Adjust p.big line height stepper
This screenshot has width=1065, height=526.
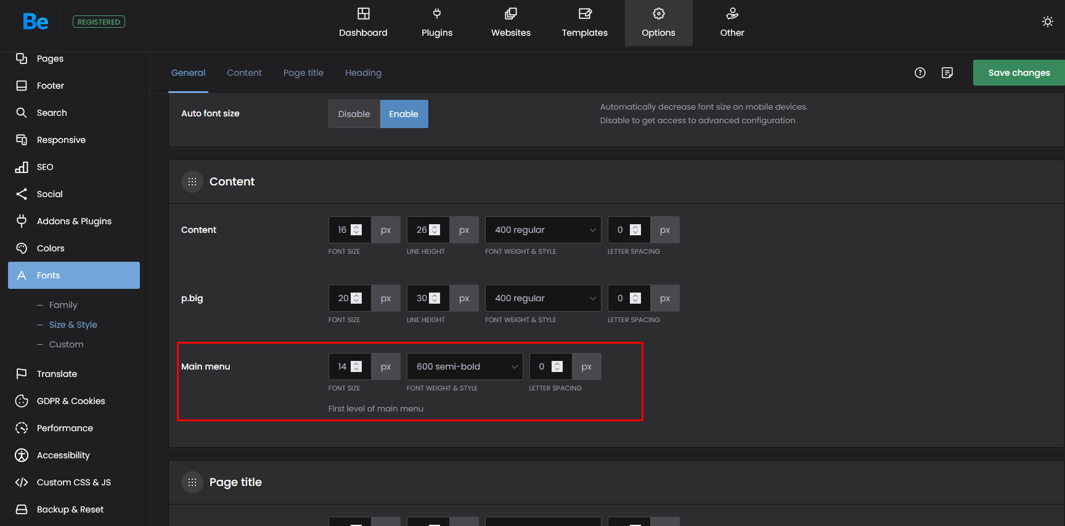(x=435, y=298)
